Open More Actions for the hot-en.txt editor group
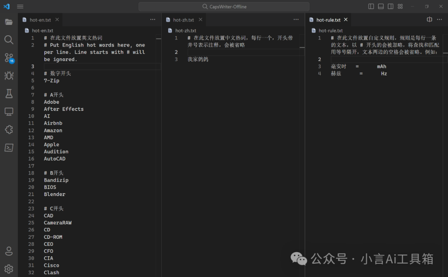 tap(153, 20)
